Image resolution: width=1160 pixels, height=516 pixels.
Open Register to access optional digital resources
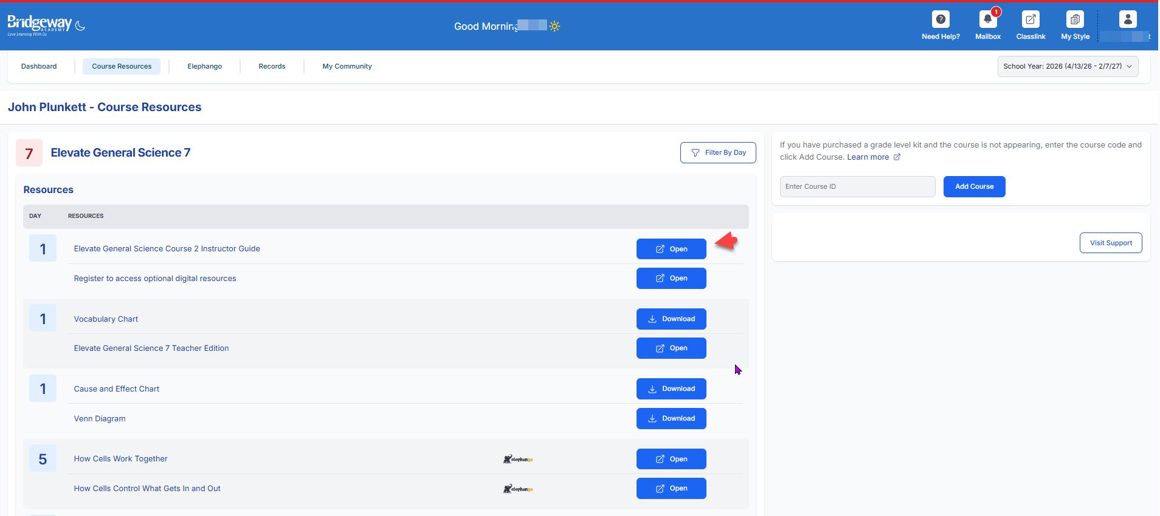point(671,278)
